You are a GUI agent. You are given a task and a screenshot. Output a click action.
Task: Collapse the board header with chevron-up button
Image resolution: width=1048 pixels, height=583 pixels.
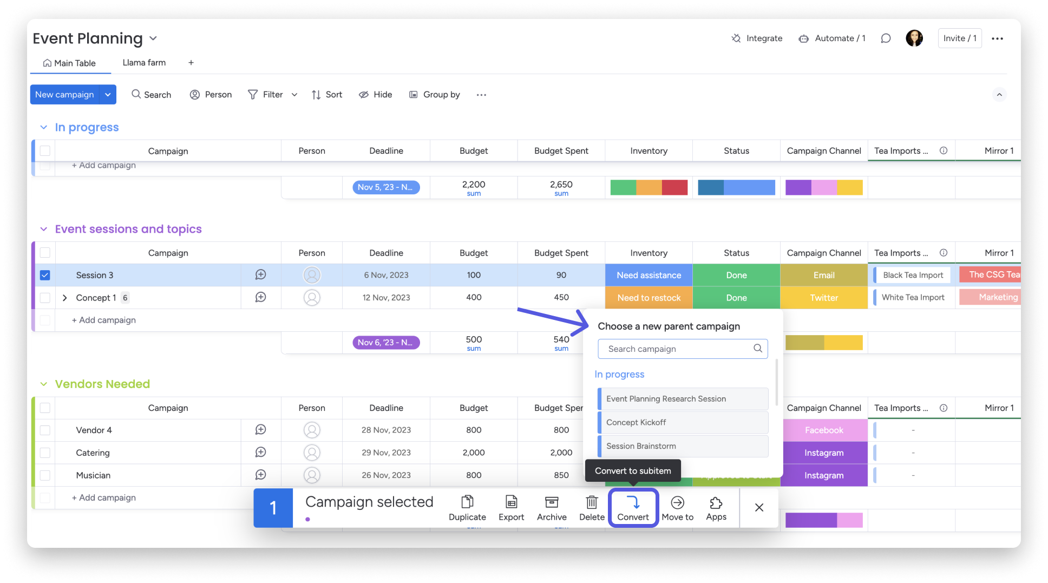pyautogui.click(x=999, y=95)
